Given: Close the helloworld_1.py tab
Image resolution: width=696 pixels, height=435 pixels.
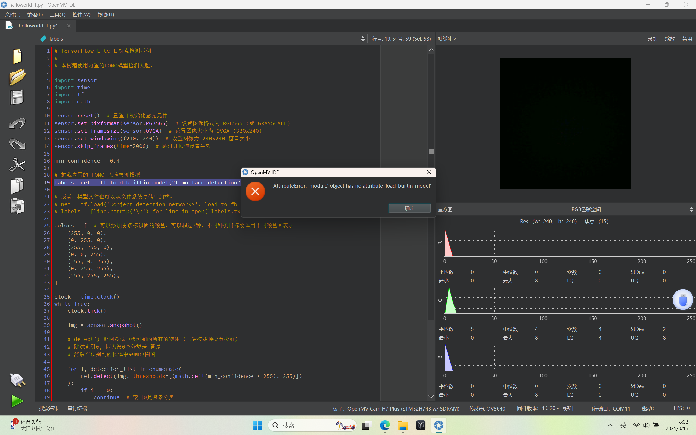Looking at the screenshot, I should 69,26.
